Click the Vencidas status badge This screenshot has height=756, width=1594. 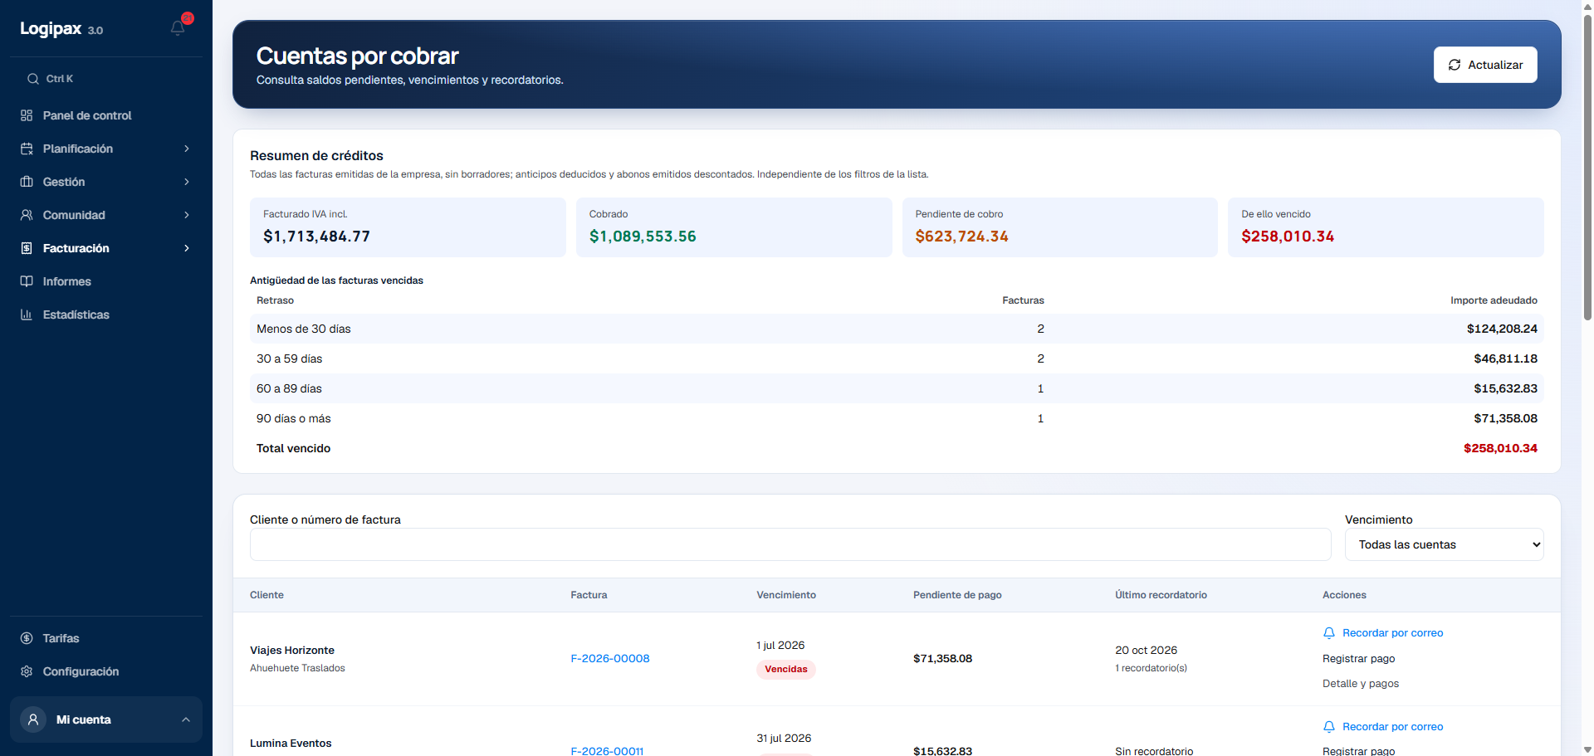click(785, 670)
